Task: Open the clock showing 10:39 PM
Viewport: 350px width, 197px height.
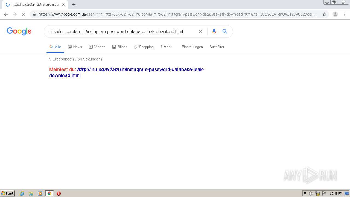Action: 336,193
